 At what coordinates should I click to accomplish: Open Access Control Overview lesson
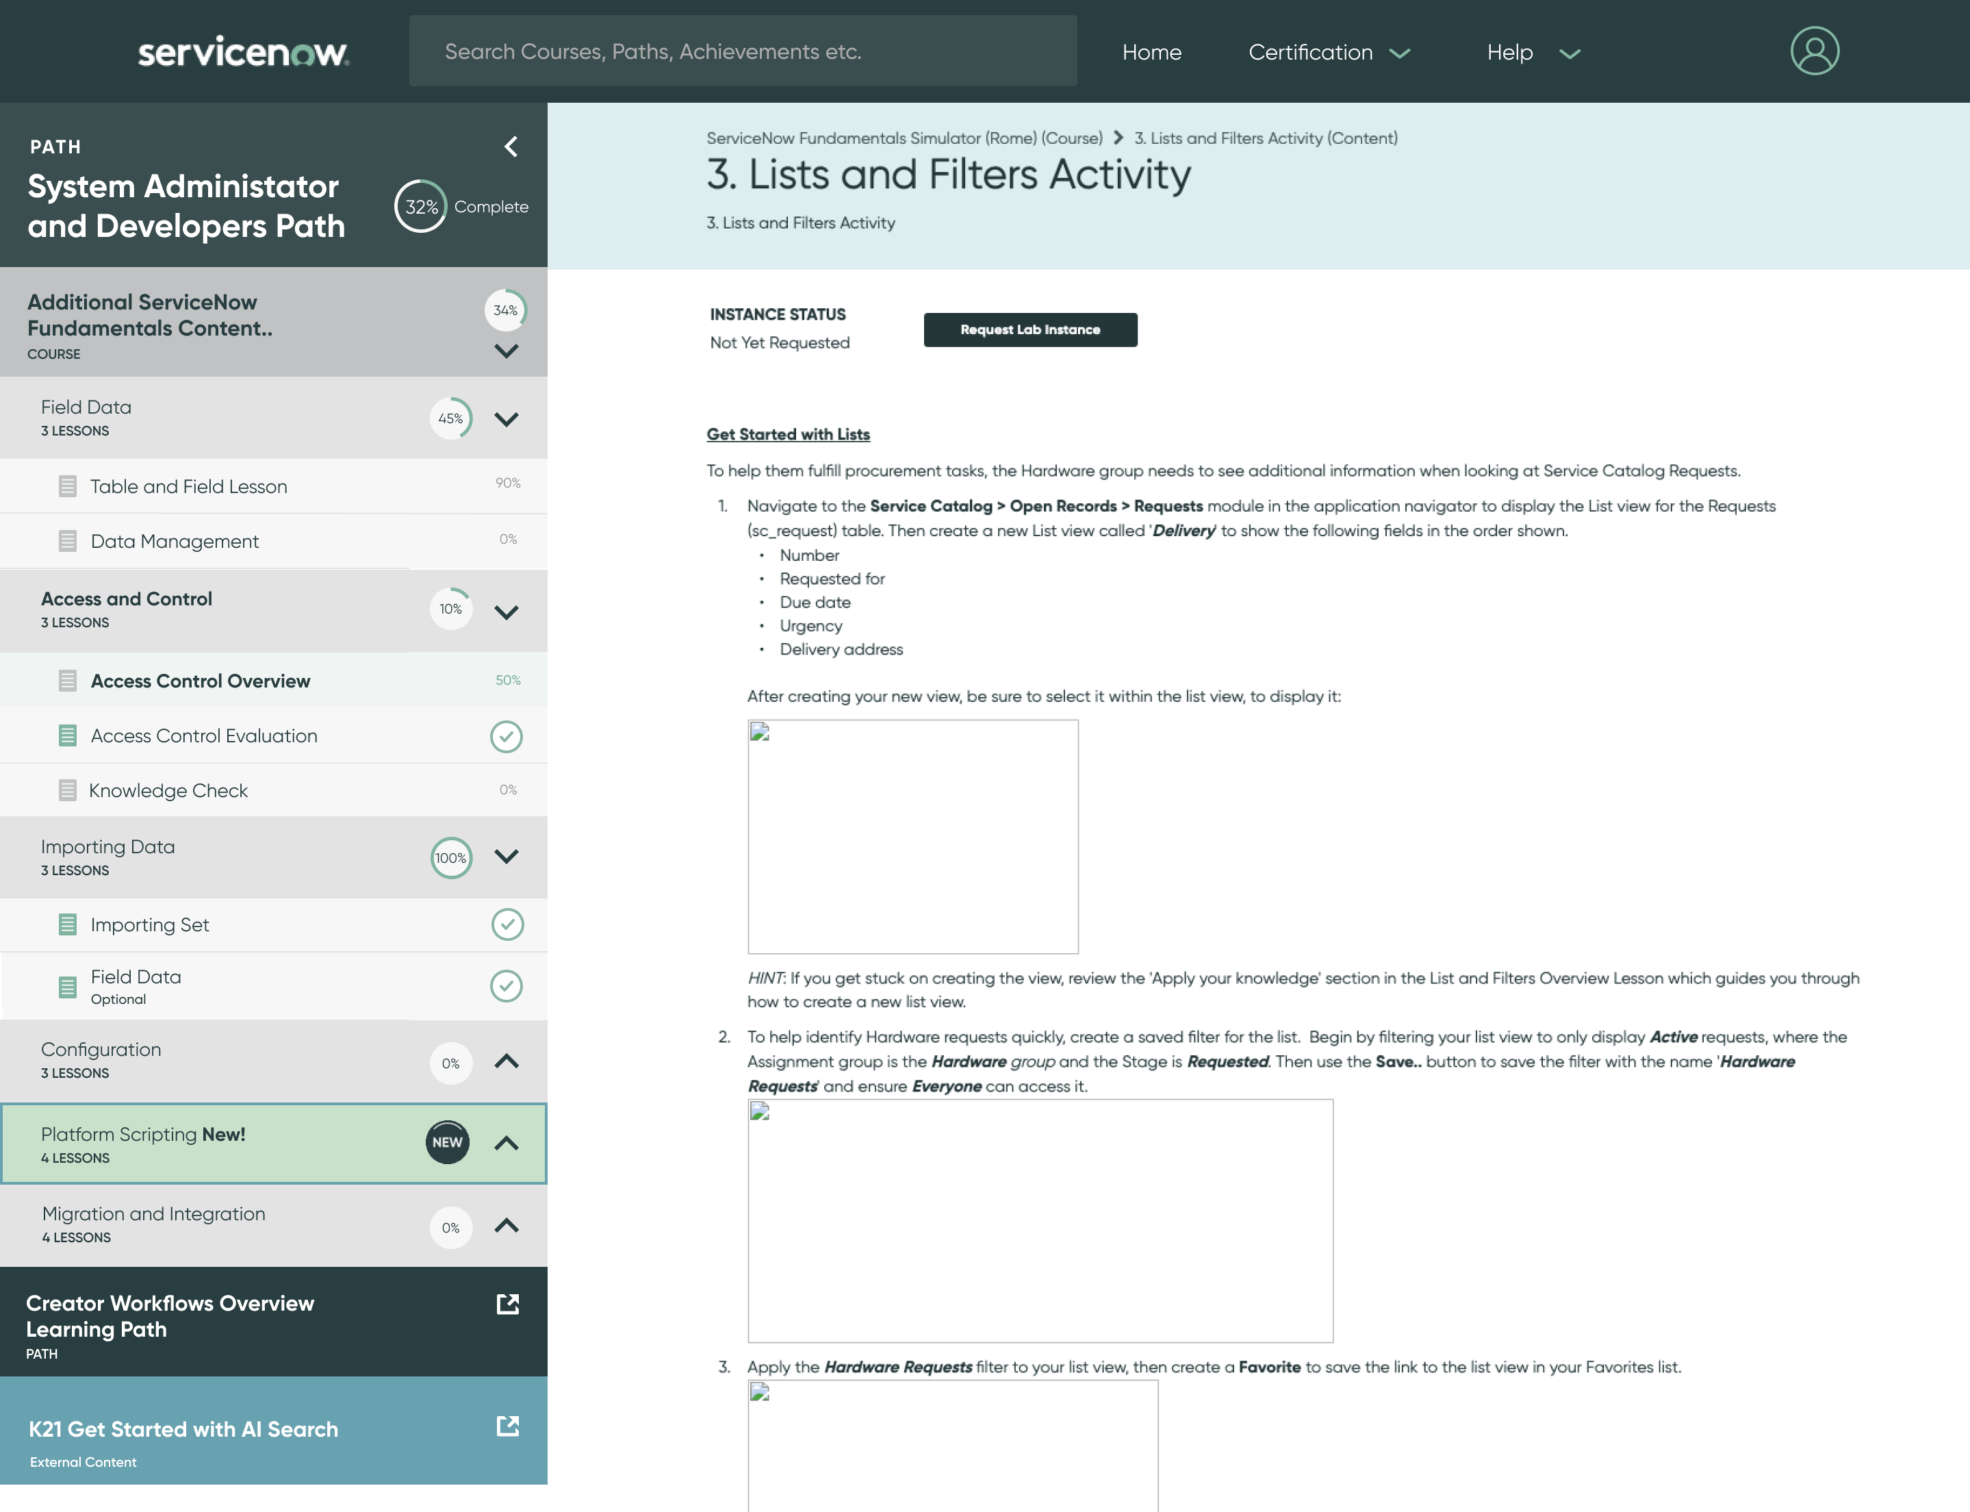coord(274,681)
